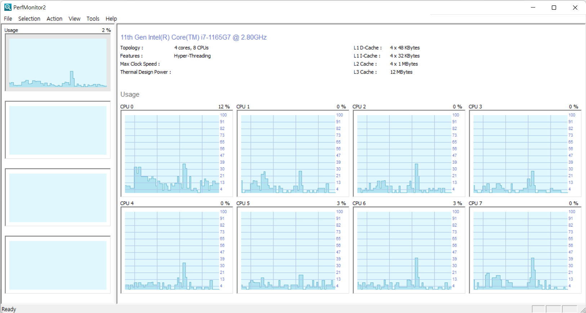The width and height of the screenshot is (586, 313).
Task: Click the '4 cores, 8 CPUs' topology value
Action: click(191, 48)
